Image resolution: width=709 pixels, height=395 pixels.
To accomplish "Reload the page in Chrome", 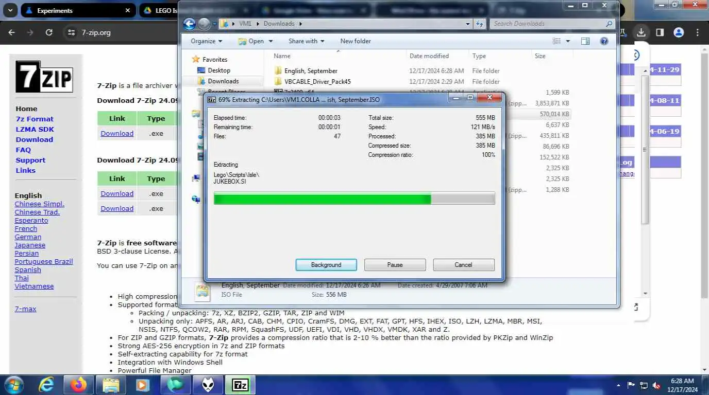I will point(49,32).
